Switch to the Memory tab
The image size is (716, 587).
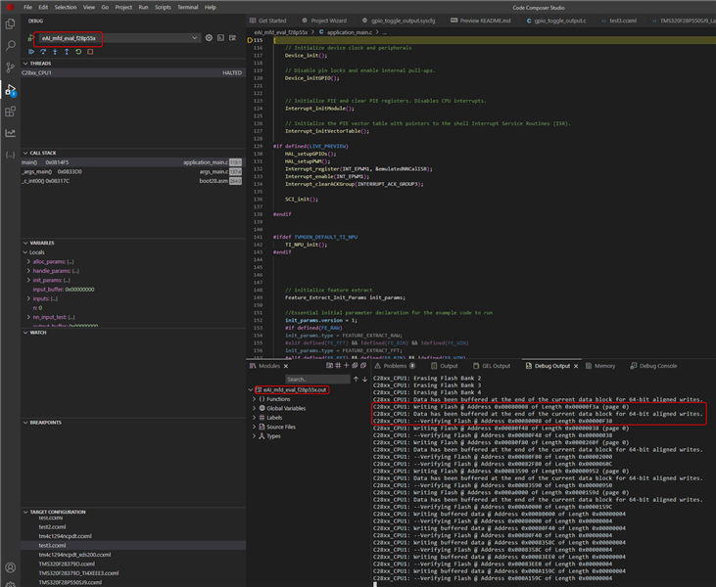604,366
